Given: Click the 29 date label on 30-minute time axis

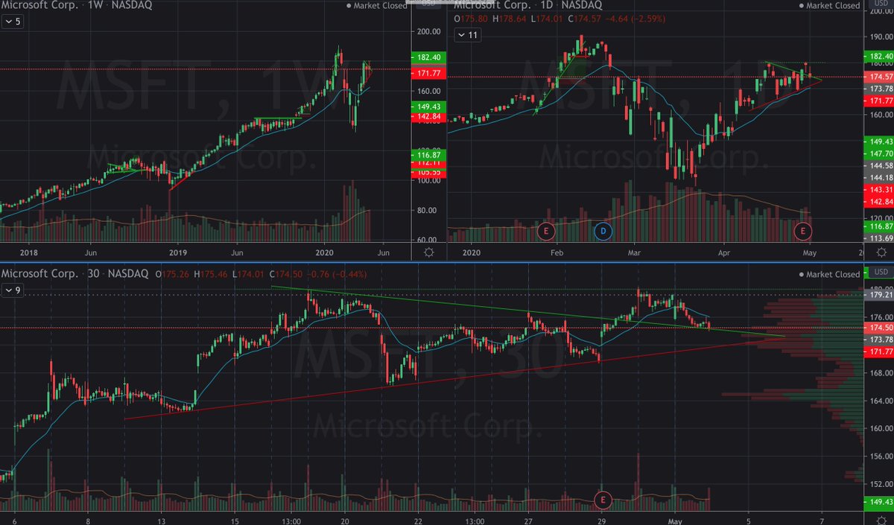Looking at the screenshot, I should tap(602, 521).
